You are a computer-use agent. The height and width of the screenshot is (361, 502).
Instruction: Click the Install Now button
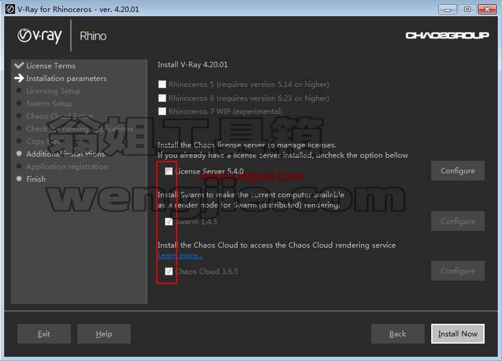(458, 334)
